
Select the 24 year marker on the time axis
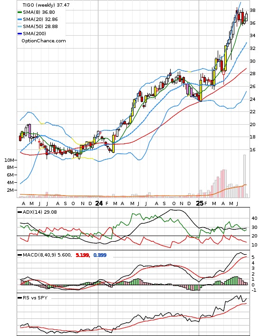tap(99, 203)
